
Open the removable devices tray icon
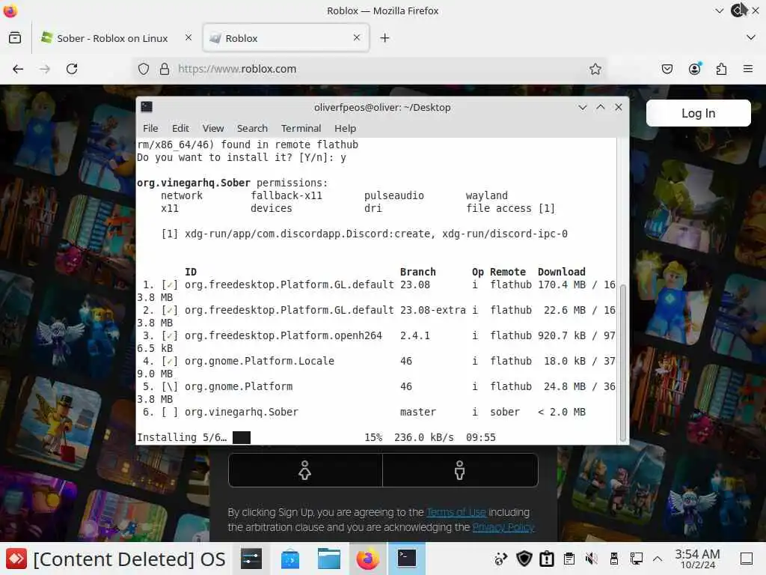pos(614,559)
